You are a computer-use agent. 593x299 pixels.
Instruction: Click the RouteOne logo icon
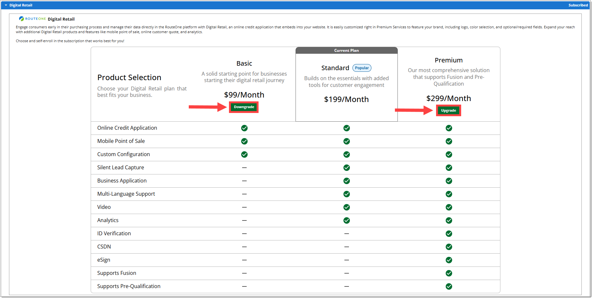(x=21, y=19)
